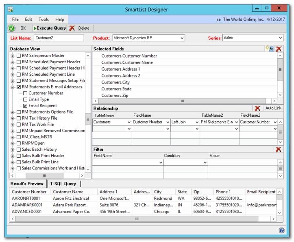
Task: Click the Email Recipient column header in results
Action: click(261, 192)
